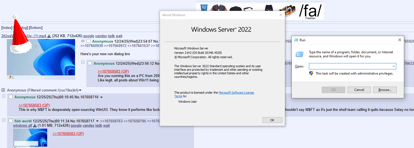Open the filtered comment's dropdown arrow
The height and width of the screenshot is (148, 414).
pyautogui.click(x=80, y=90)
